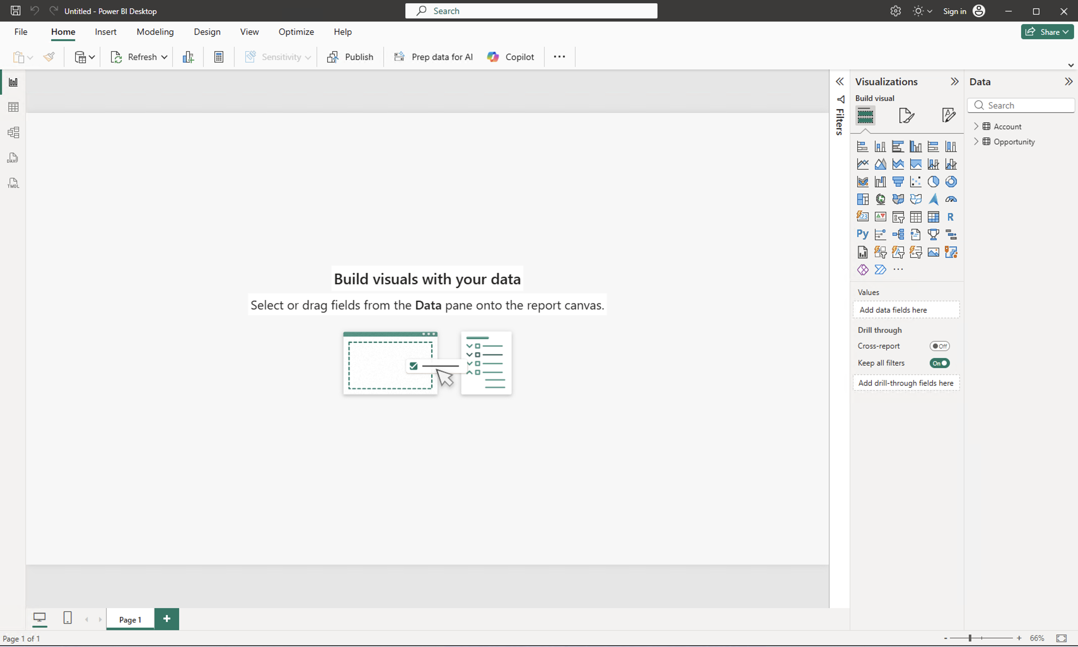The height and width of the screenshot is (647, 1078).
Task: Open Report view in left sidebar
Action: point(13,82)
